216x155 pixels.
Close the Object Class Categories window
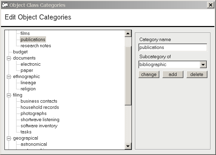coord(210,5)
